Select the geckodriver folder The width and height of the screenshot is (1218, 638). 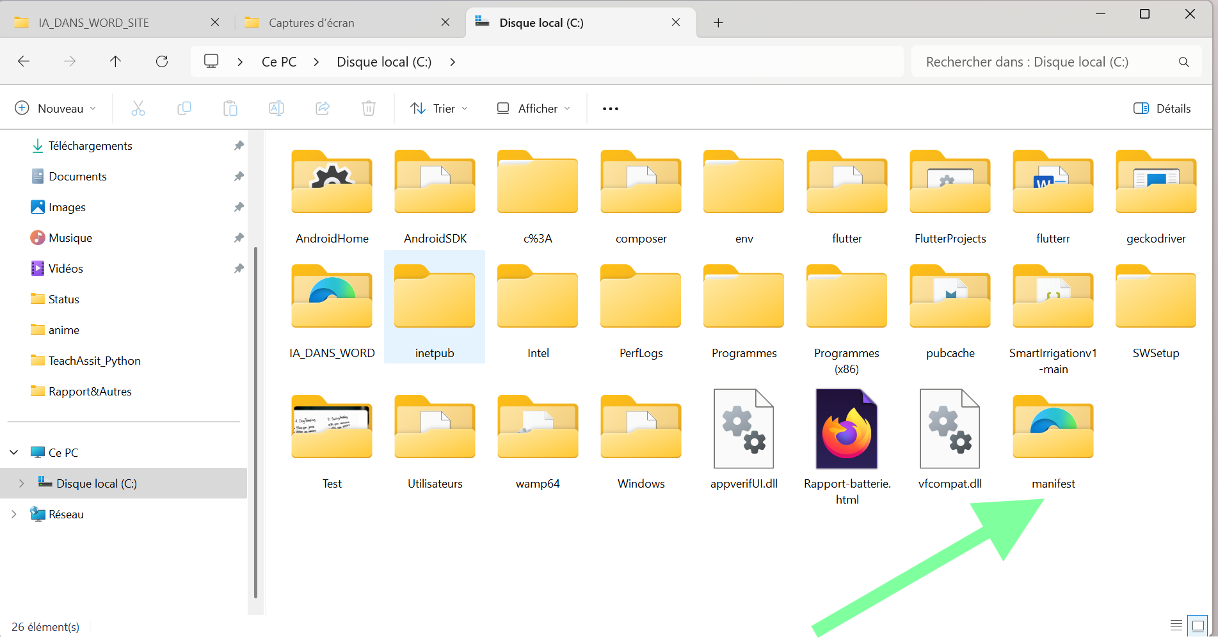[x=1156, y=197]
